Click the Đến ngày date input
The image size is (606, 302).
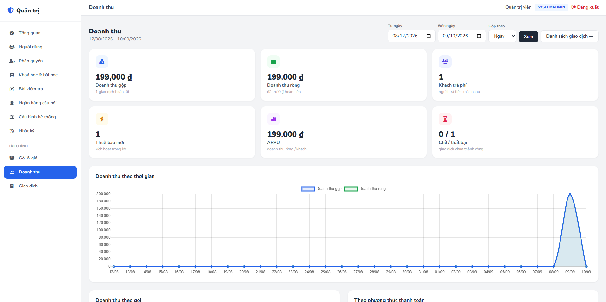(462, 36)
